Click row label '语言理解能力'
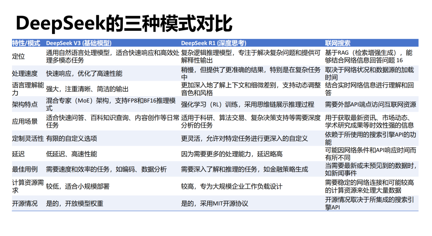 pos(28,89)
